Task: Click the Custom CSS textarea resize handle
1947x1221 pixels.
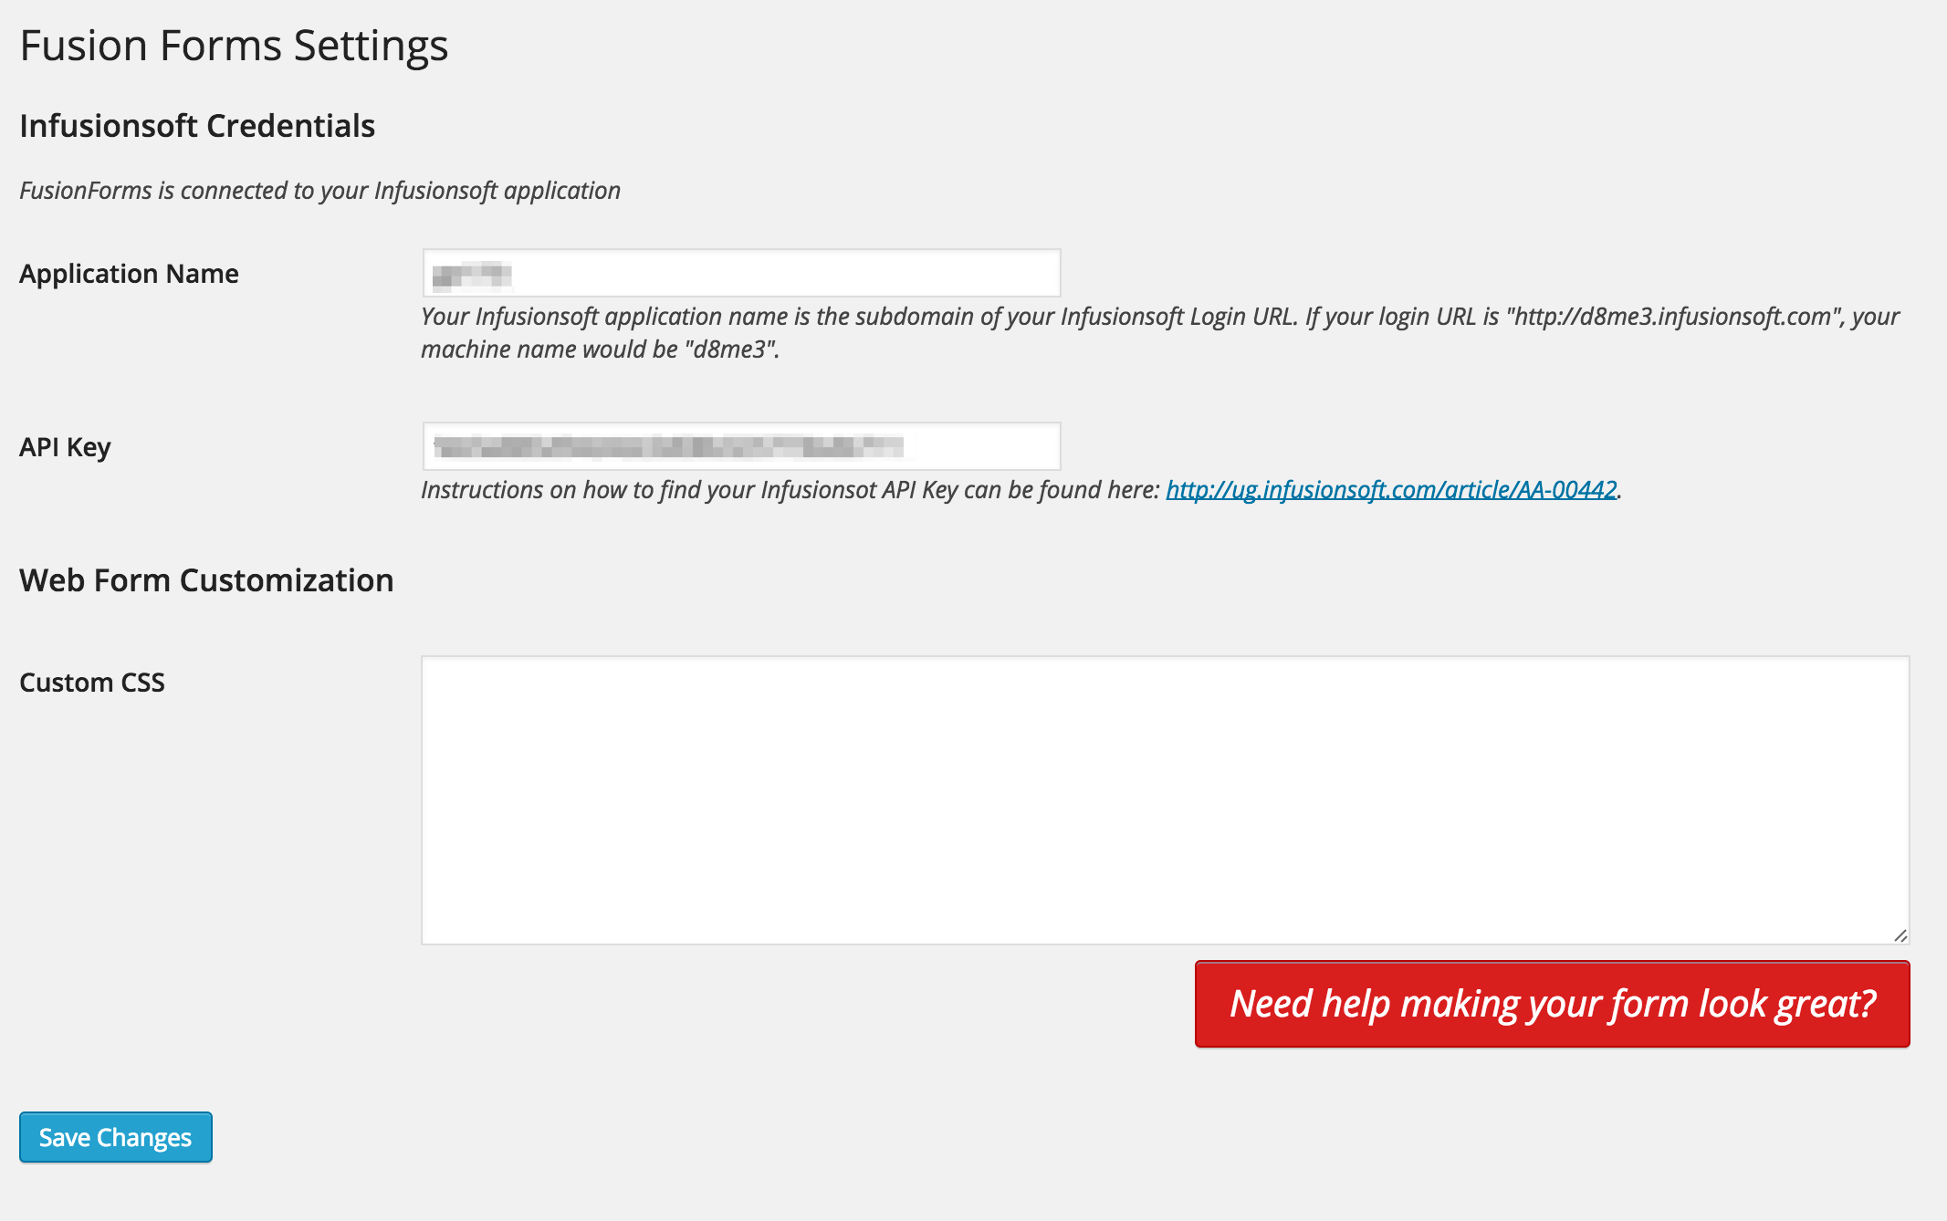Action: point(1900,935)
